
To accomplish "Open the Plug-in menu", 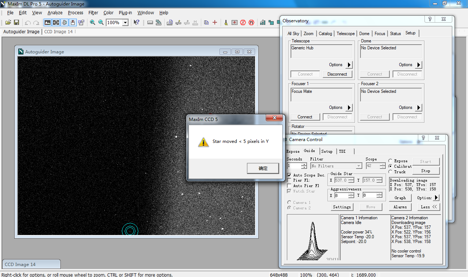I will pos(125,13).
